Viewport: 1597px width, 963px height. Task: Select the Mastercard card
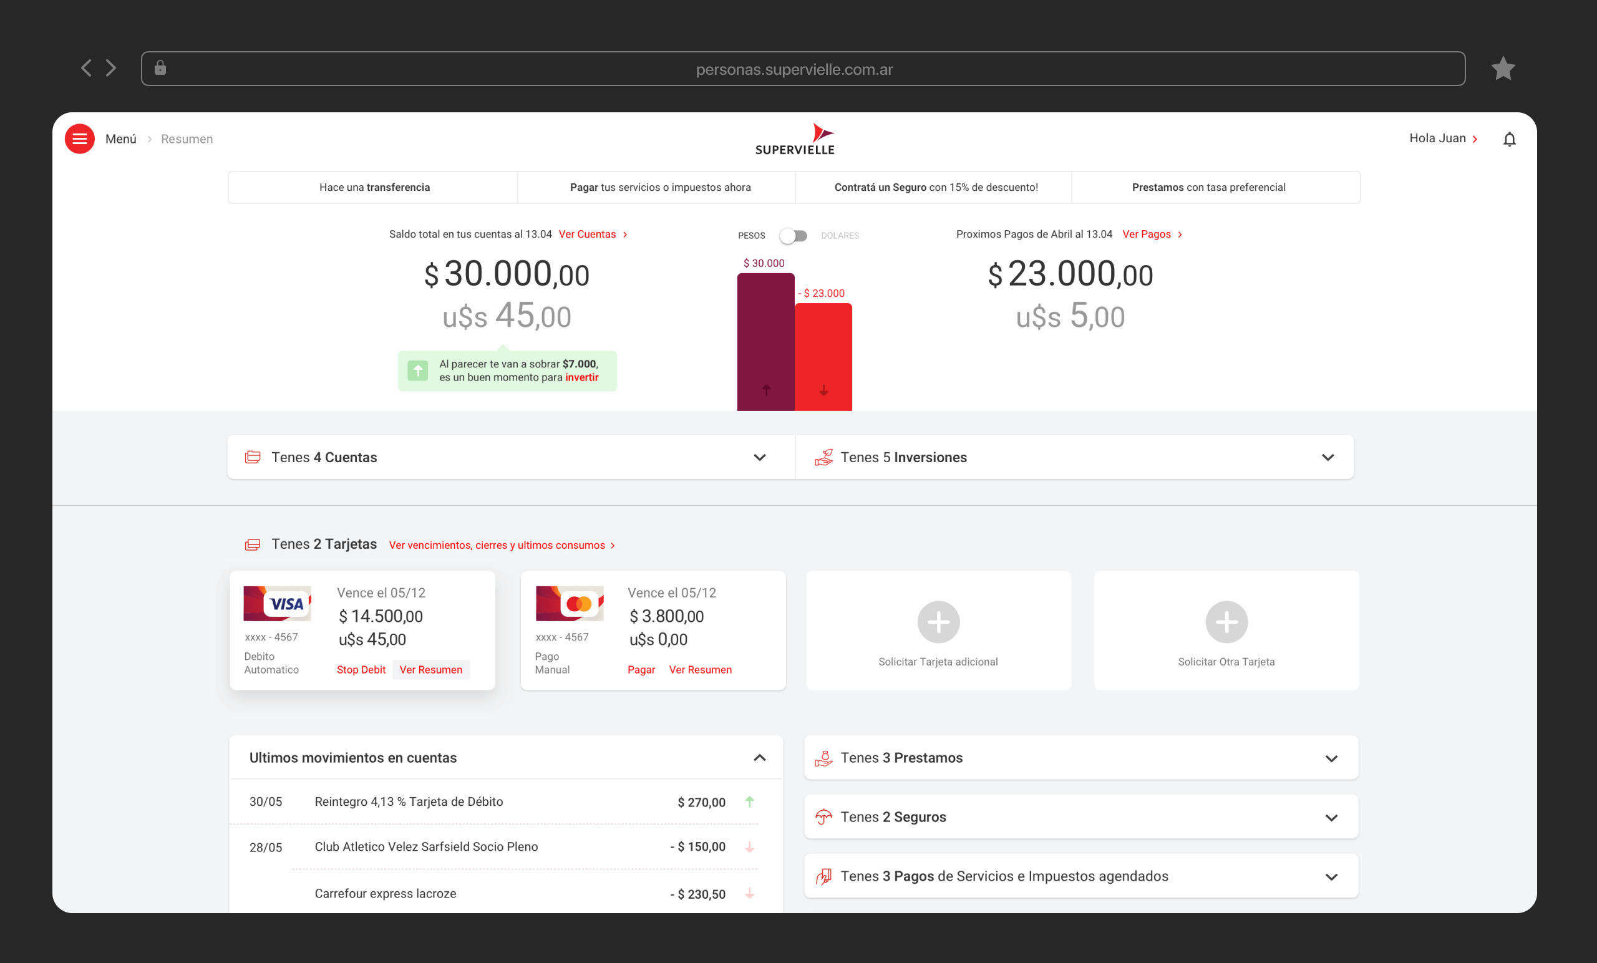coord(568,603)
